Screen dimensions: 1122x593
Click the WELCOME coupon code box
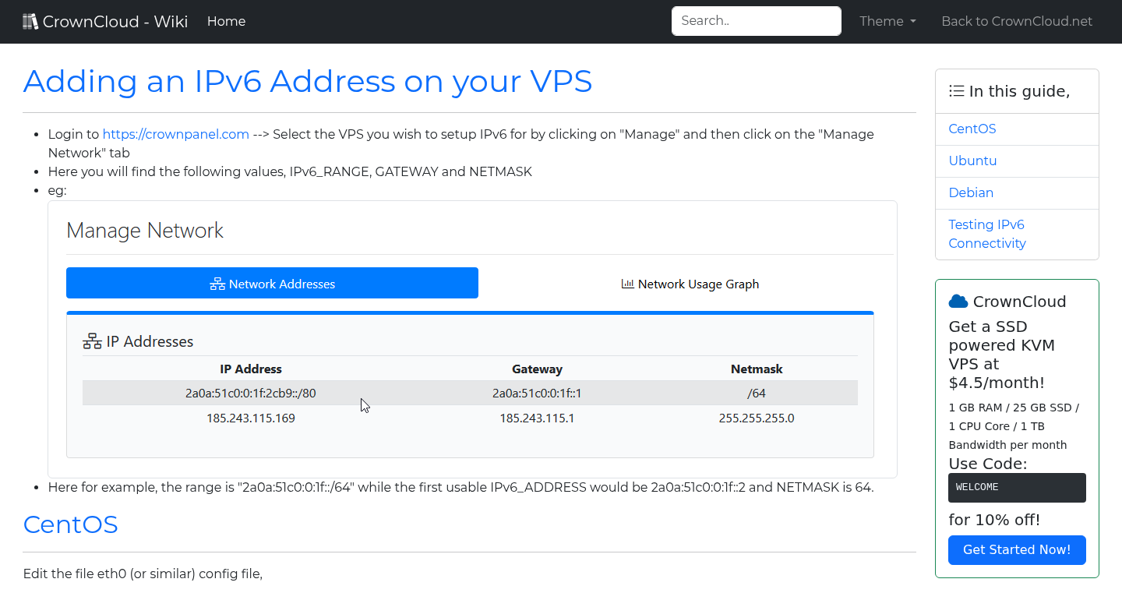tap(1017, 488)
